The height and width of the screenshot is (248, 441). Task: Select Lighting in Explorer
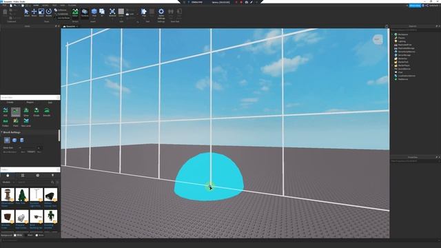[402, 41]
